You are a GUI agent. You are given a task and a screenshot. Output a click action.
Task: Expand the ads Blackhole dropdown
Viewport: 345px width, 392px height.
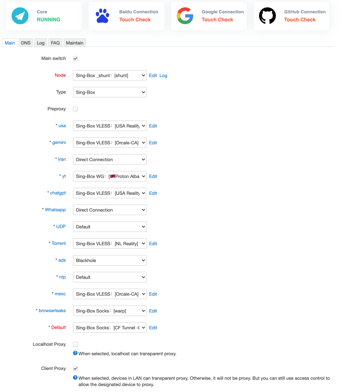point(110,260)
